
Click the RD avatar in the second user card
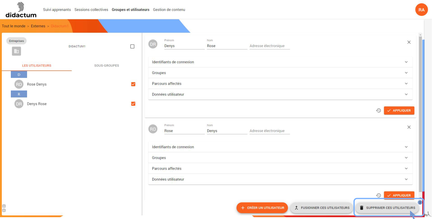tap(153, 129)
